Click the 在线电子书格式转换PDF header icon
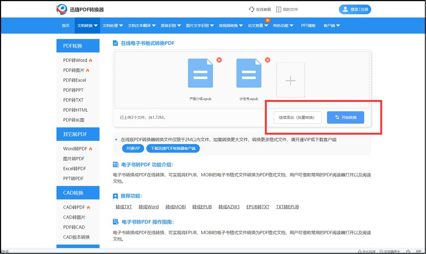The height and width of the screenshot is (254, 426). 115,43
